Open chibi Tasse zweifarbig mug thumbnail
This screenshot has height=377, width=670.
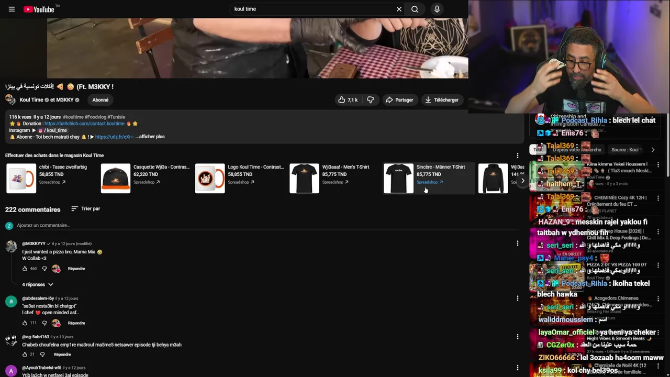coord(21,179)
